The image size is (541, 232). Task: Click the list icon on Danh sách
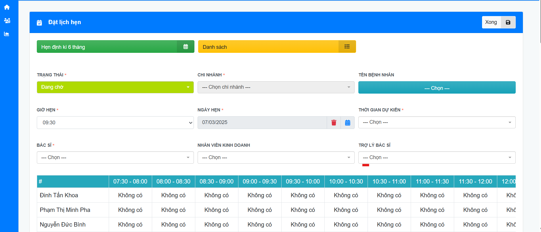pyautogui.click(x=347, y=47)
